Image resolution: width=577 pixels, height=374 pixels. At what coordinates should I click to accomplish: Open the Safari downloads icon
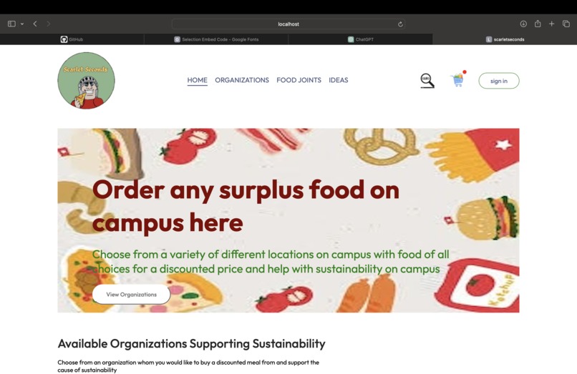[x=523, y=24]
